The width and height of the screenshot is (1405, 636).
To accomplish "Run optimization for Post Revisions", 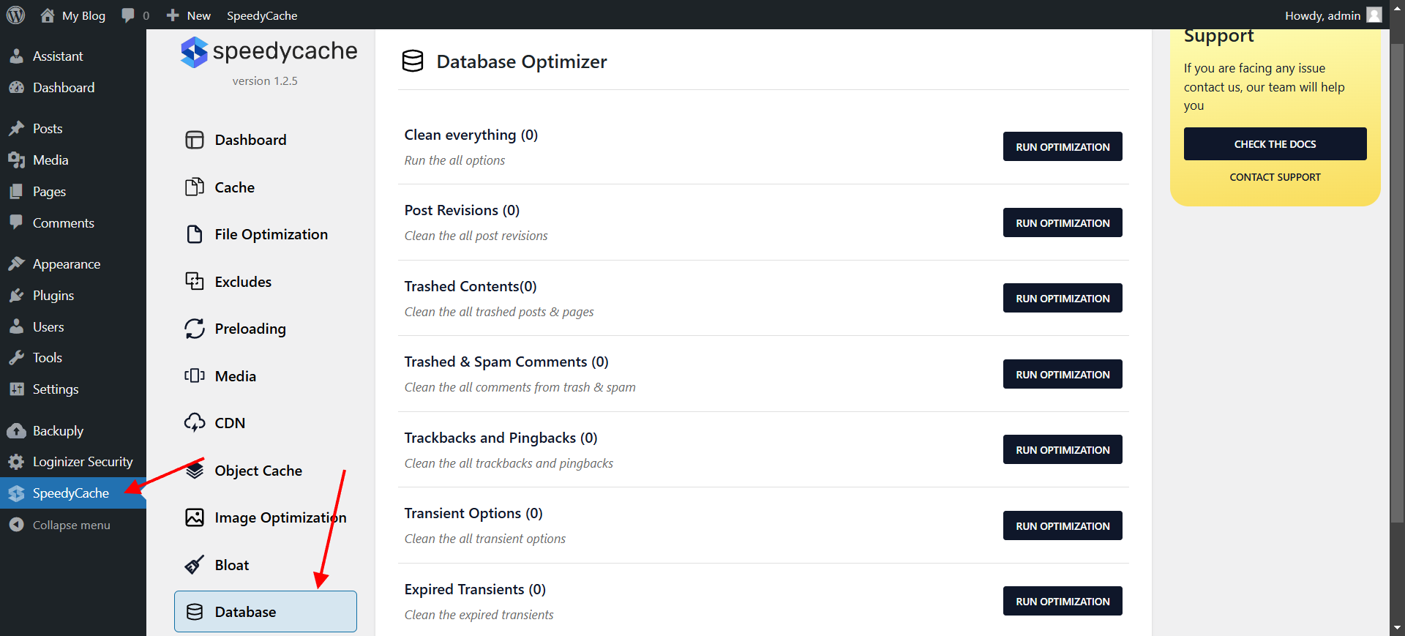I will click(1063, 222).
